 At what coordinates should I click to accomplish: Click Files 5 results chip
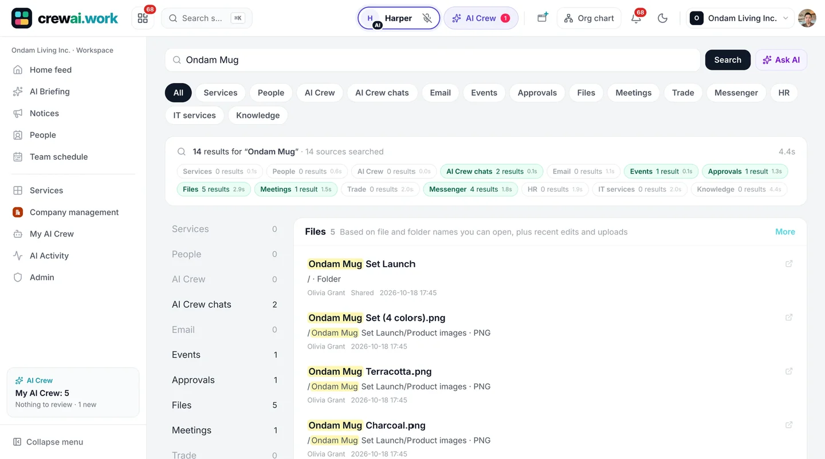click(214, 189)
